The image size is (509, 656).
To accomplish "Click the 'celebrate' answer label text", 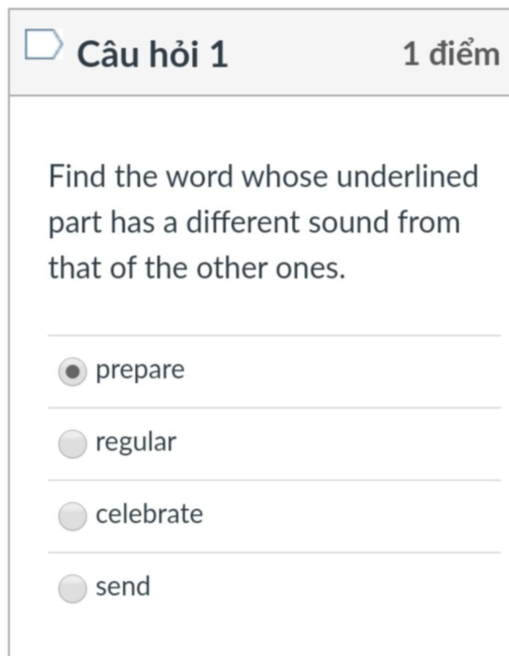I will [149, 514].
